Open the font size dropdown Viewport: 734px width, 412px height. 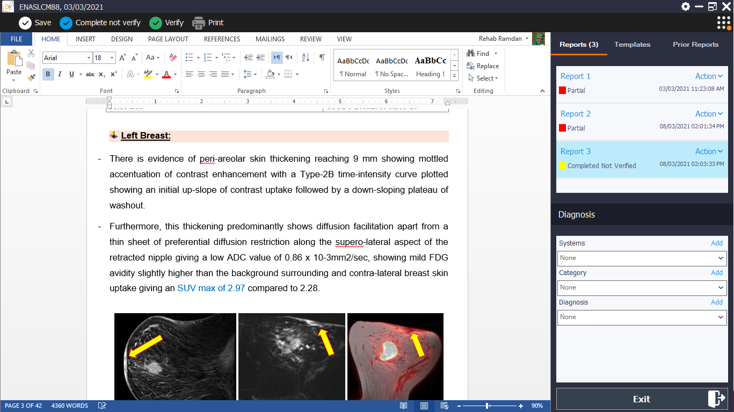click(112, 58)
